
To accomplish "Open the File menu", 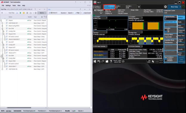I will pos(3,5).
